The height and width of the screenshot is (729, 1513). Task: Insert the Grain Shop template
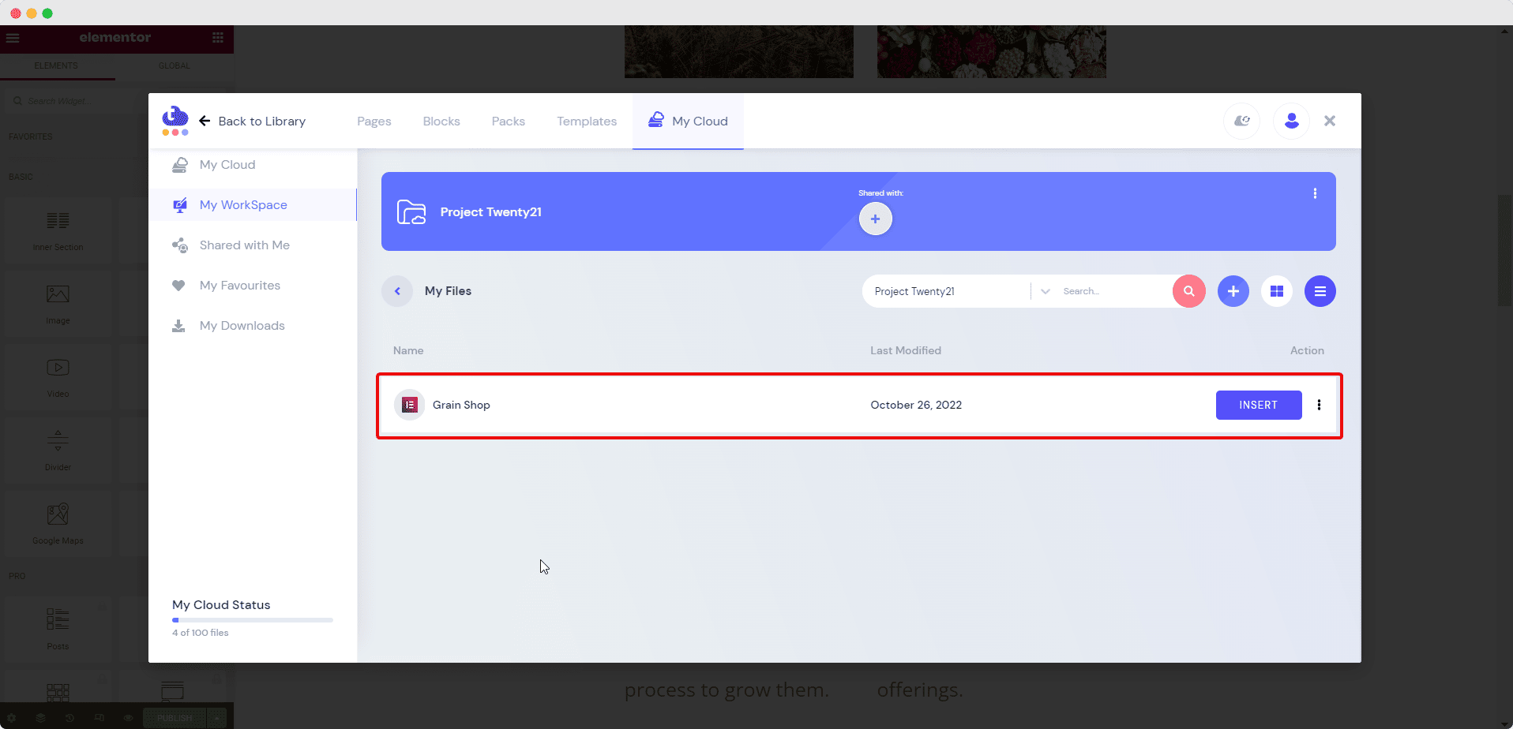pos(1259,405)
